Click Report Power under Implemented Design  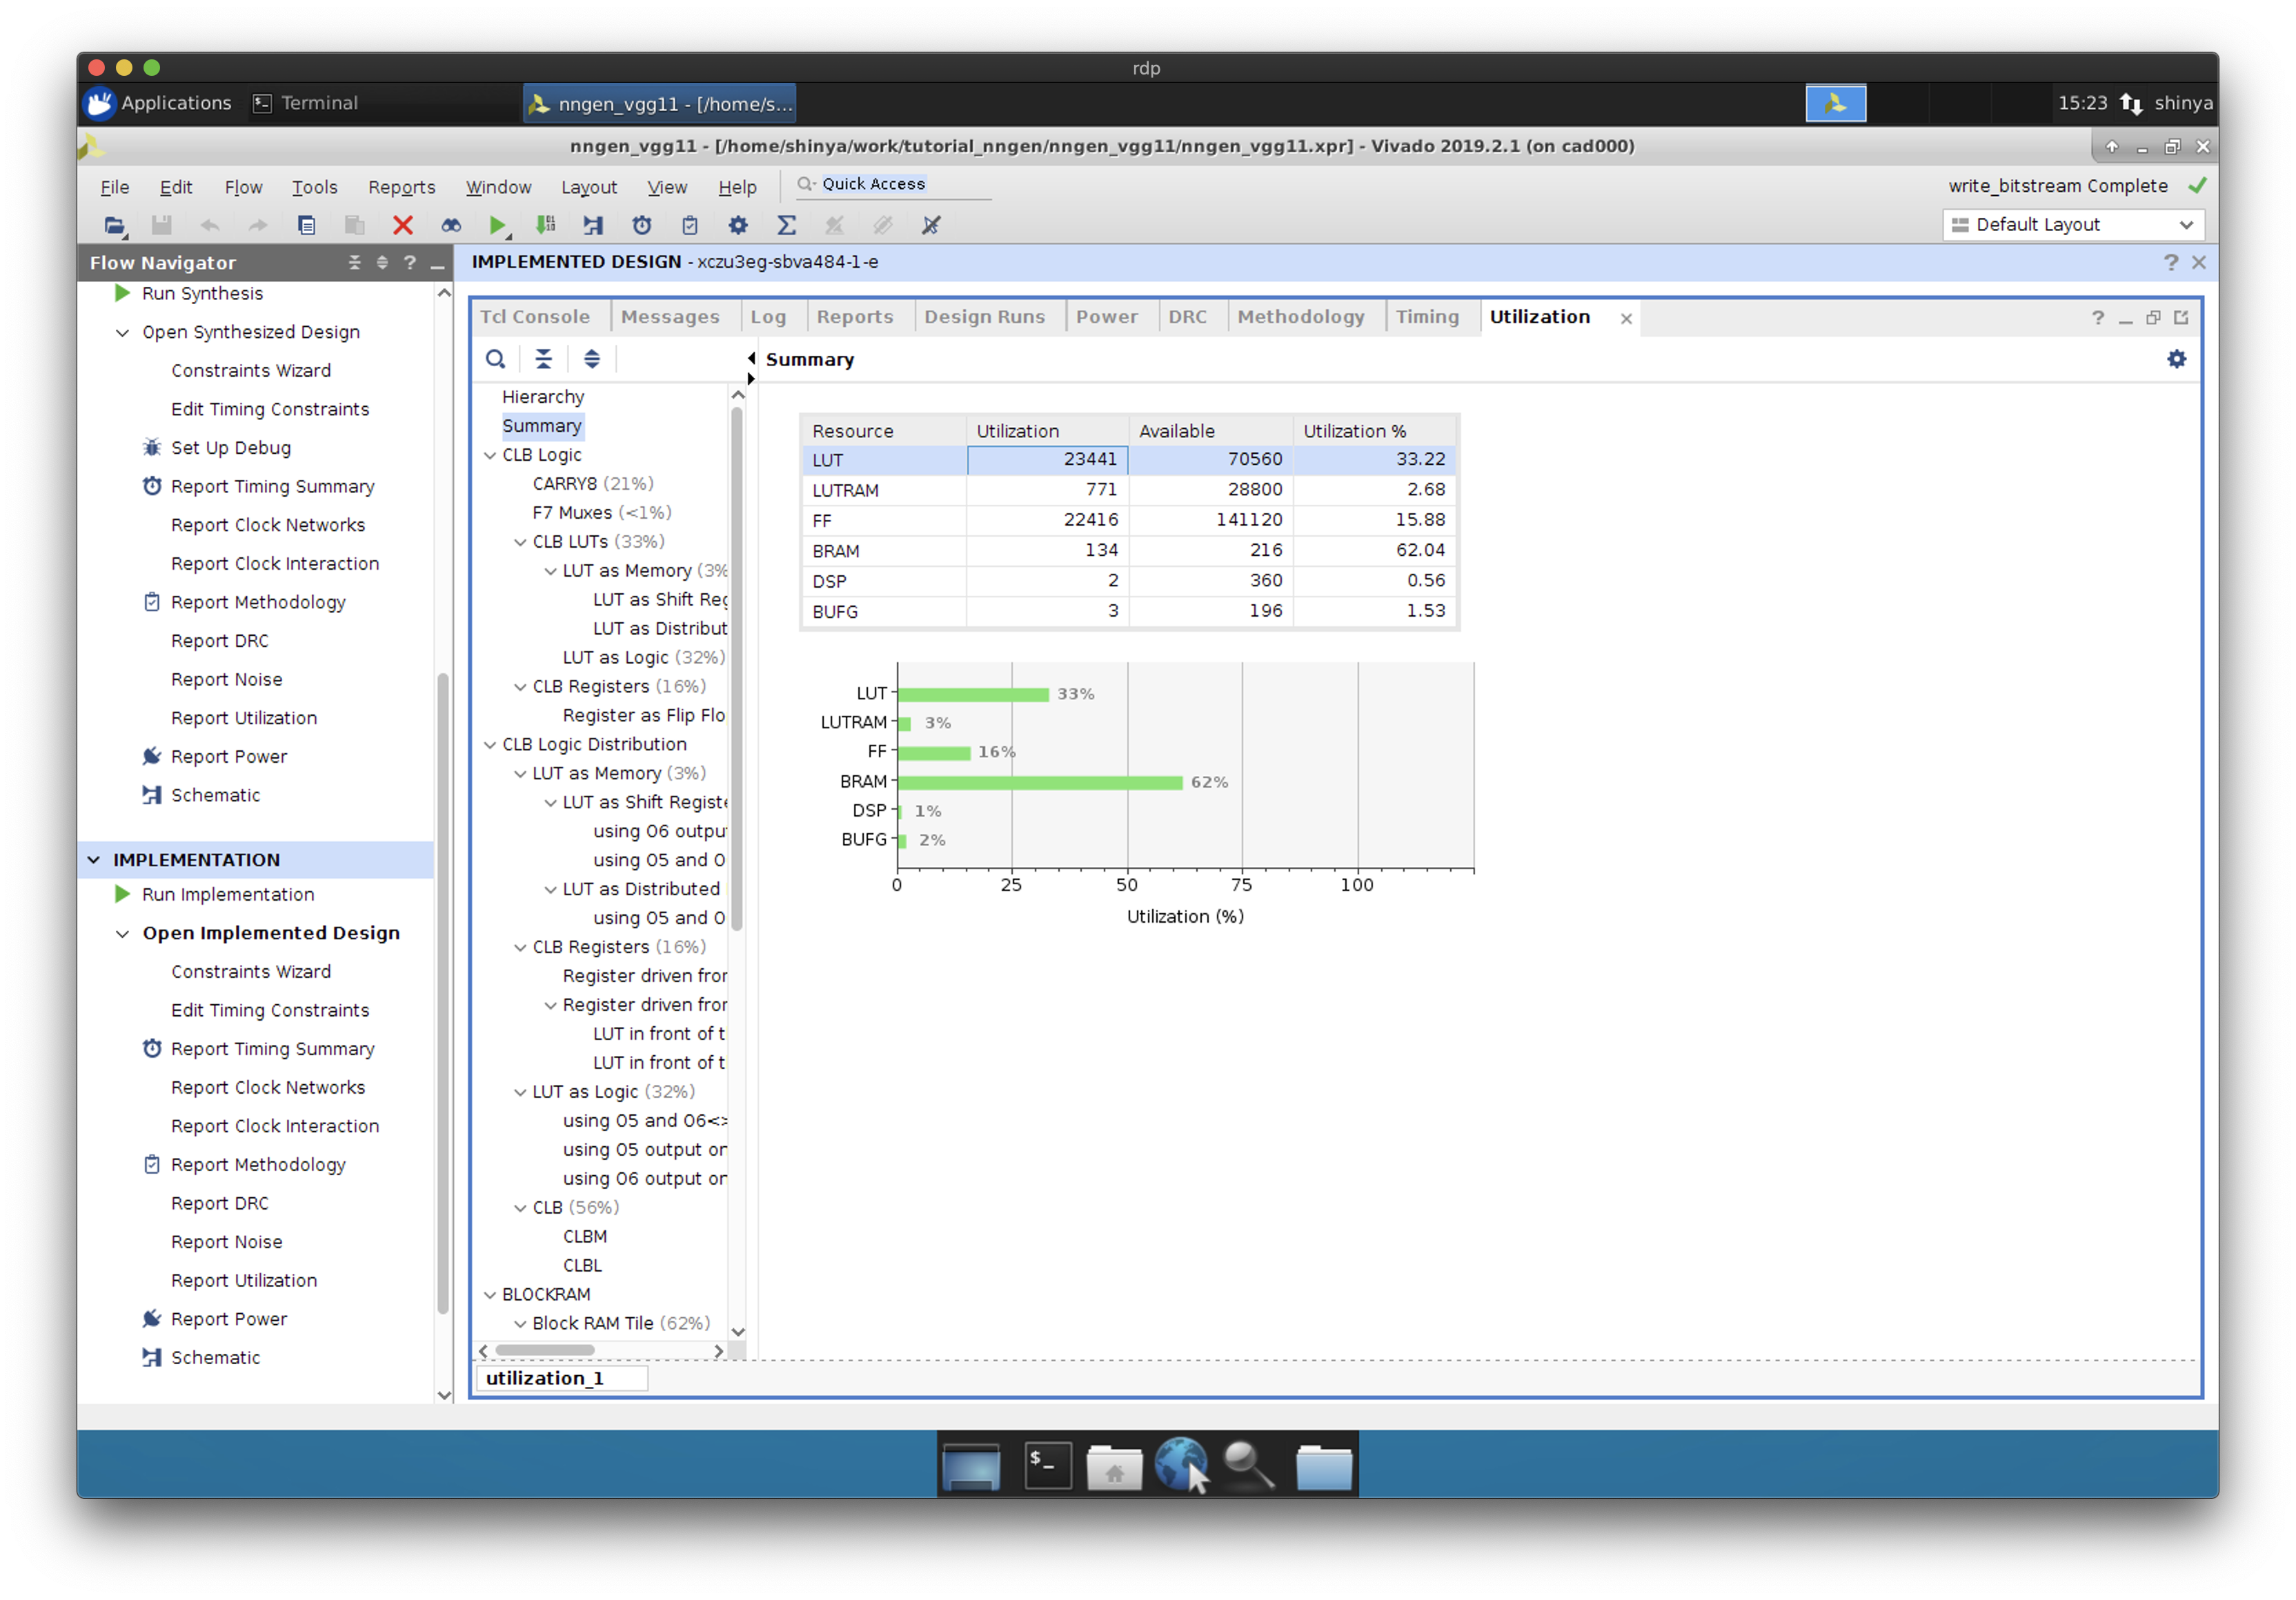point(229,1319)
